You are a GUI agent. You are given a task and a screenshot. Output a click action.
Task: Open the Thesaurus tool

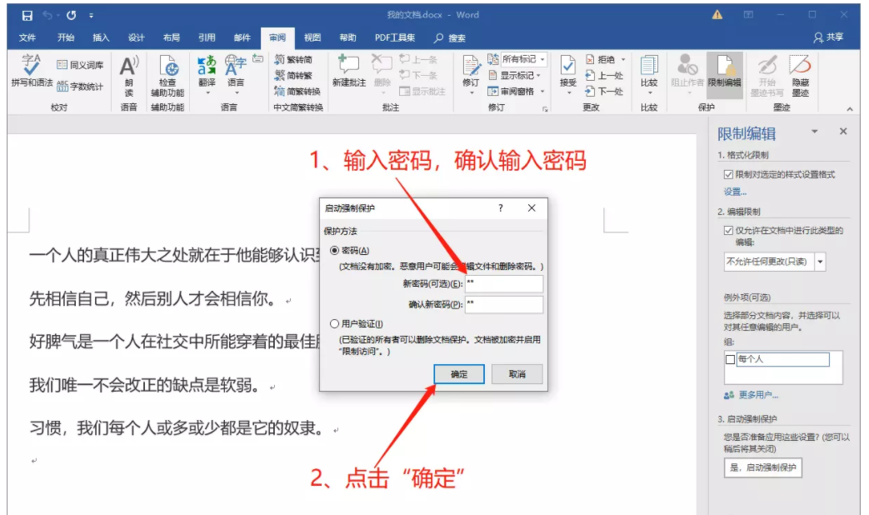pos(80,65)
